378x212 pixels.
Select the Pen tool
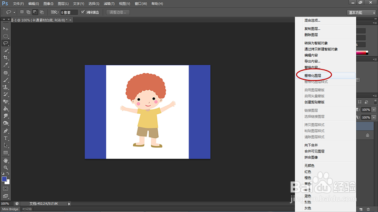(x=6, y=131)
